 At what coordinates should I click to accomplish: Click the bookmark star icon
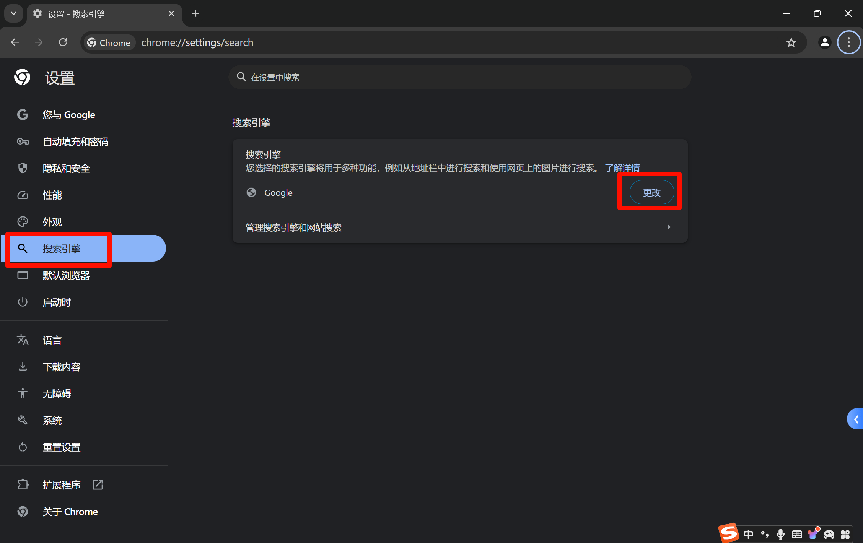coord(791,42)
